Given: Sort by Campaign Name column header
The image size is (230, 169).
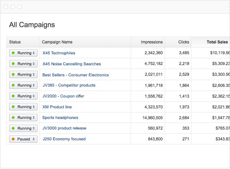Looking at the screenshot, I should point(57,42).
